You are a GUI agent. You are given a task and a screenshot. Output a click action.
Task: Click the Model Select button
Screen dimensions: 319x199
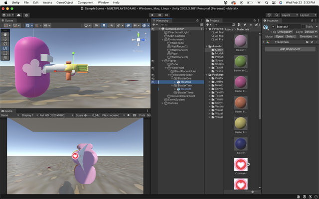(x=290, y=36)
